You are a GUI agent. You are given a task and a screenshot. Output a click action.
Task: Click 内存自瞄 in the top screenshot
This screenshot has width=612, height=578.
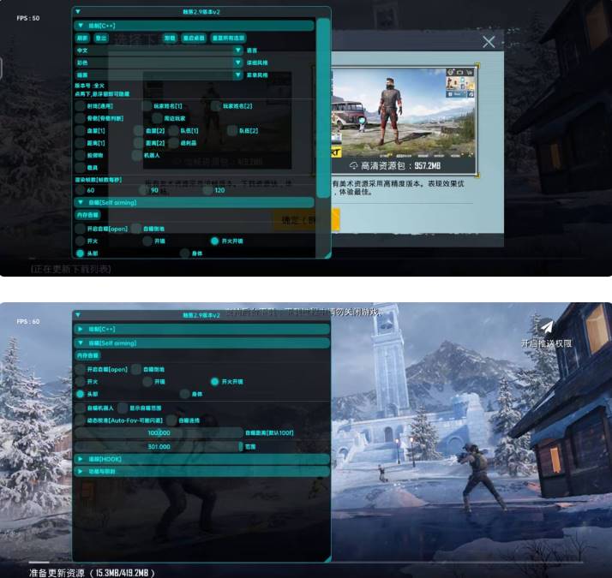click(87, 215)
